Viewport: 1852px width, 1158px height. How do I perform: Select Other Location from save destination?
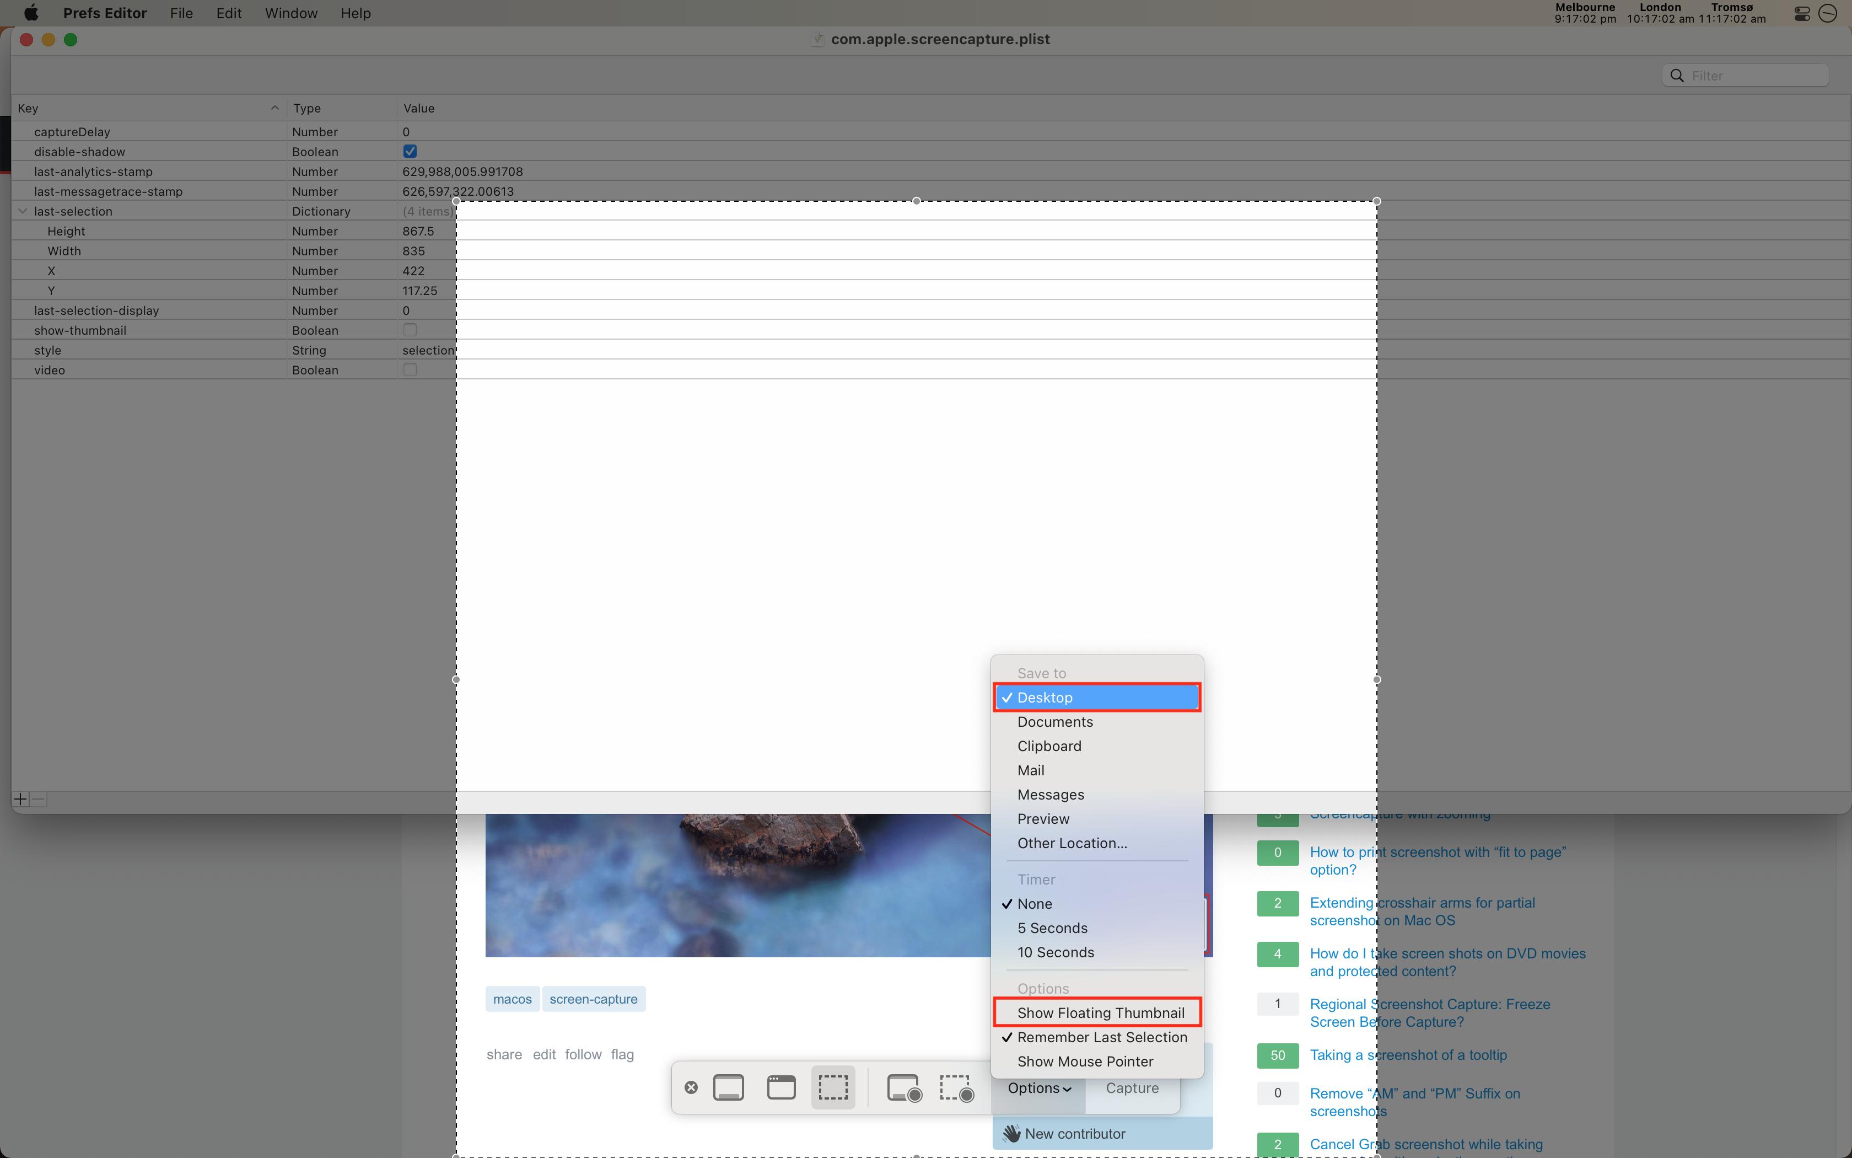click(1072, 842)
